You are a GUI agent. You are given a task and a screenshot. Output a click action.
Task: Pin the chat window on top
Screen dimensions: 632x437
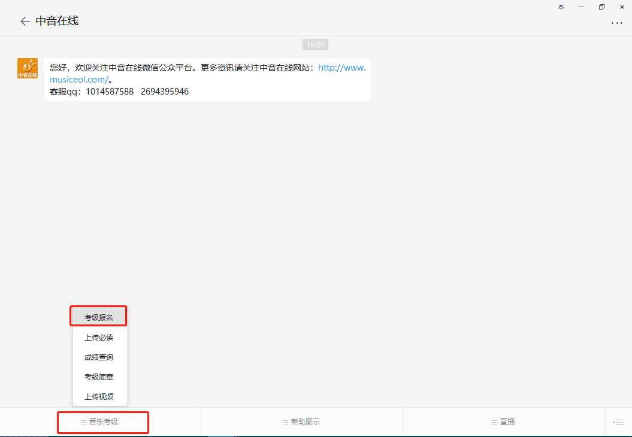coord(561,7)
